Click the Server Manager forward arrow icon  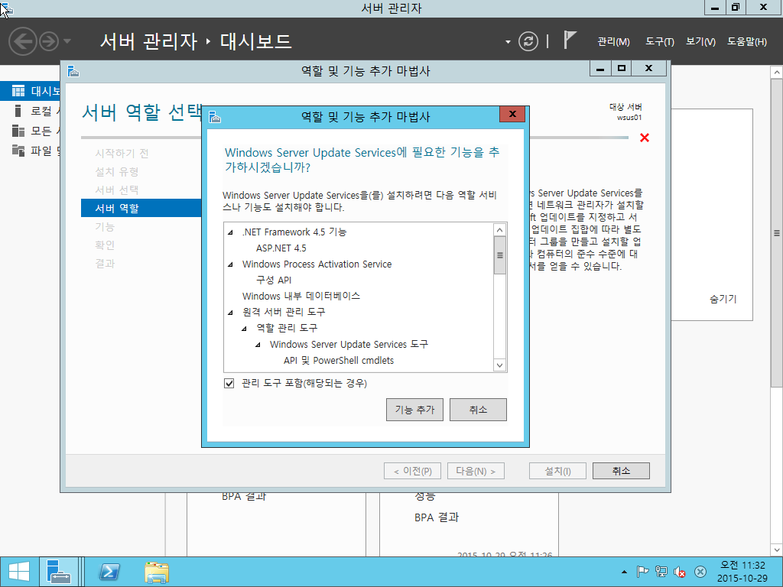[x=49, y=41]
